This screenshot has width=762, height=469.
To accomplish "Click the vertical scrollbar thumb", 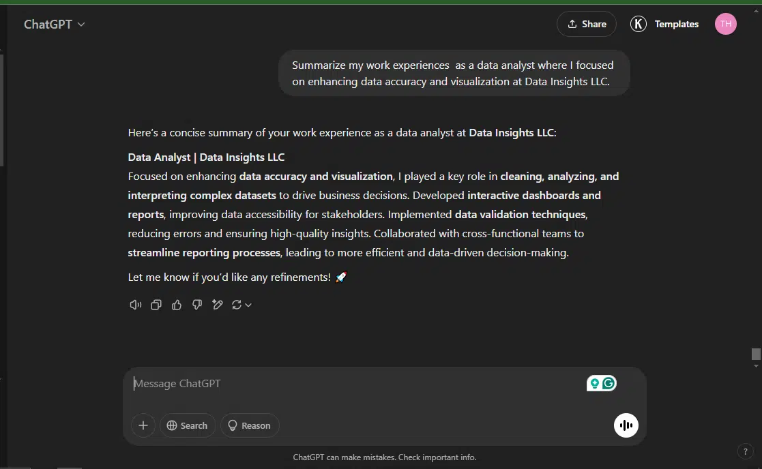I will point(756,354).
